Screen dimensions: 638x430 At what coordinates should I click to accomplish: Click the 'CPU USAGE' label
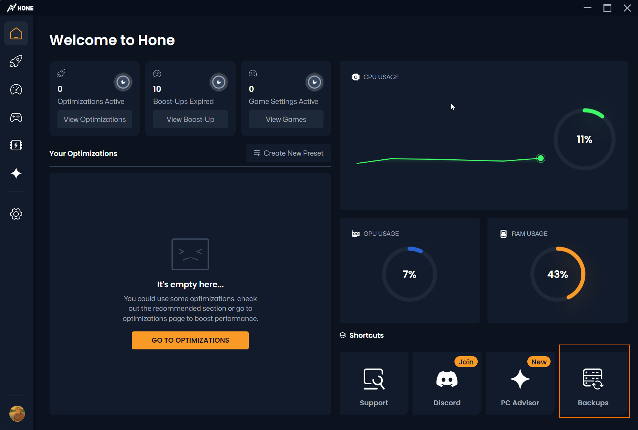[x=381, y=77]
